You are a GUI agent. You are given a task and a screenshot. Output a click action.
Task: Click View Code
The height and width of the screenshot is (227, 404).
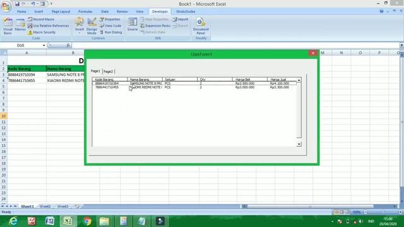[110, 26]
